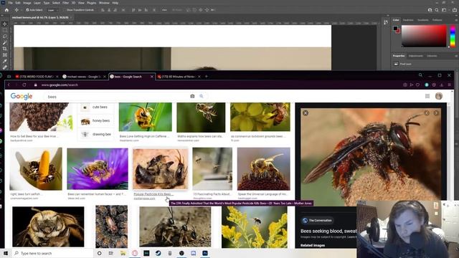Open the Layer auto-select dropdown

coord(52,10)
